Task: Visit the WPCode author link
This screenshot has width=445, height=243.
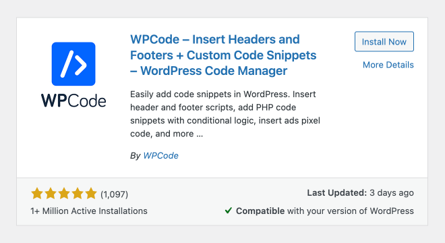Action: (160, 155)
